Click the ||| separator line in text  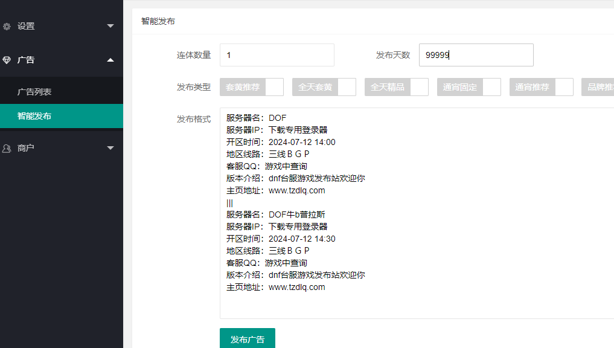tap(229, 203)
